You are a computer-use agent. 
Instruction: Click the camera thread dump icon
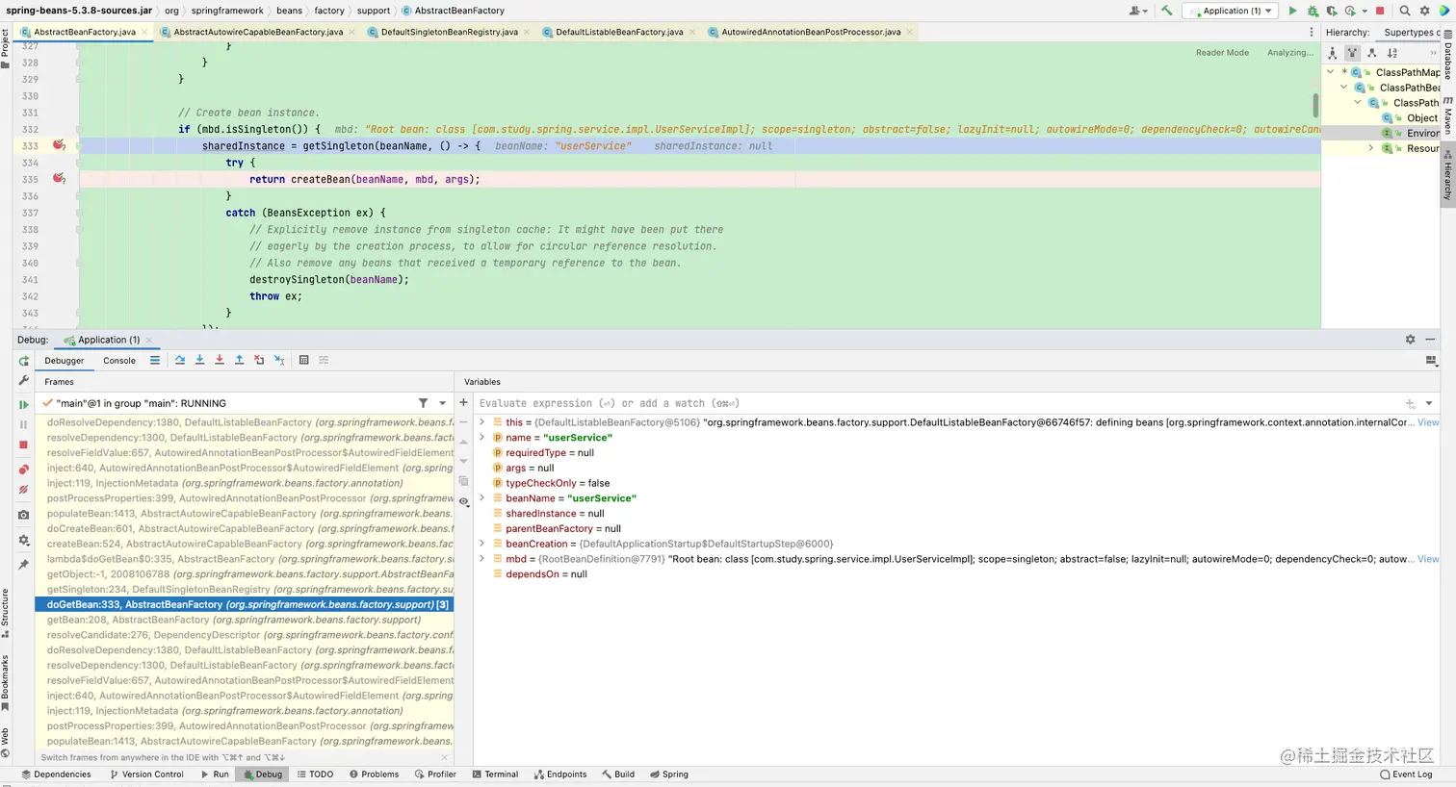point(24,515)
